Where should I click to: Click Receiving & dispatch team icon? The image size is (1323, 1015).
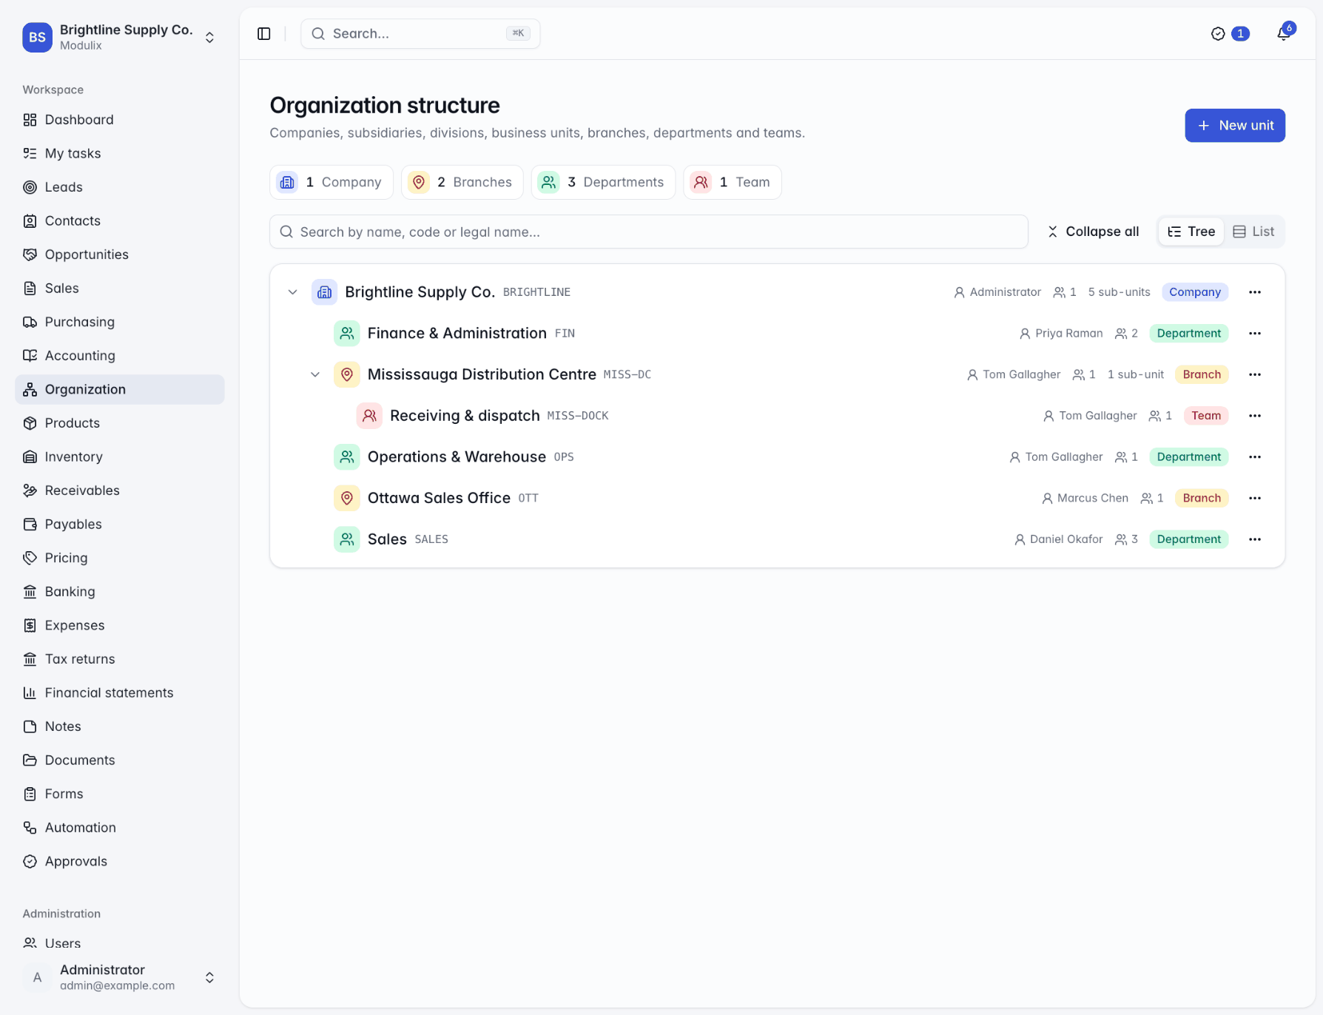point(369,416)
